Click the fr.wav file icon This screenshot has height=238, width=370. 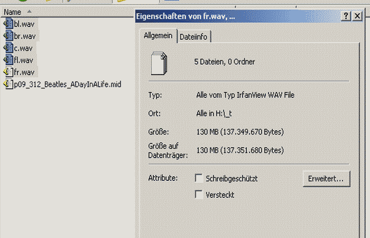8,72
